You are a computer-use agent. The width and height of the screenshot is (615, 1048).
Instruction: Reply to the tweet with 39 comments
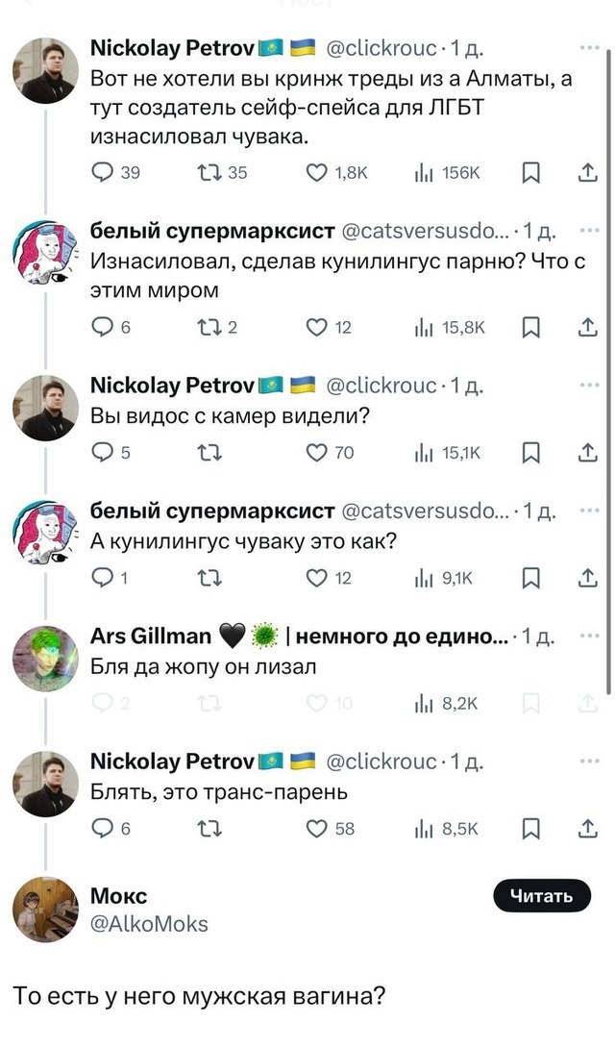pyautogui.click(x=101, y=172)
